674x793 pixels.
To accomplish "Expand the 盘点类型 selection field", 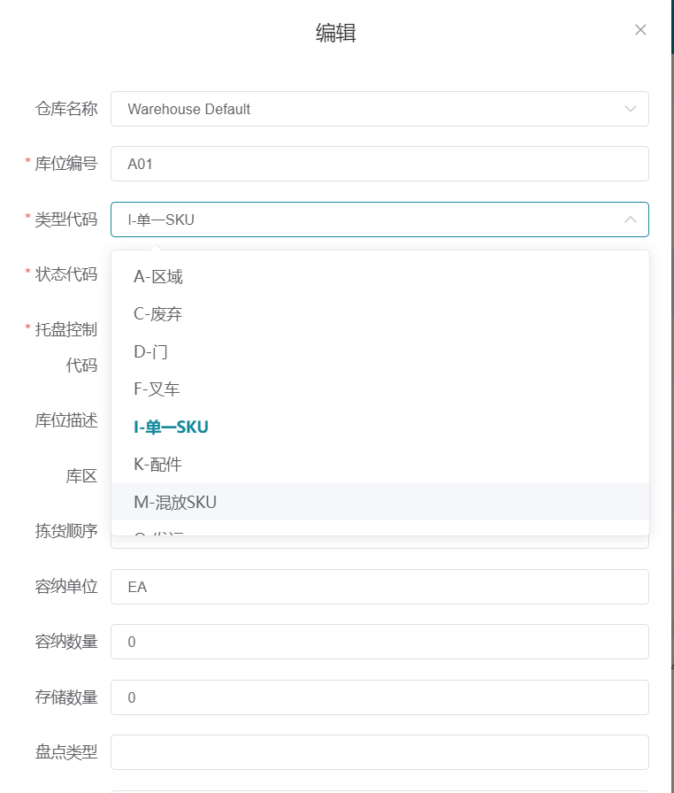I will click(x=379, y=751).
